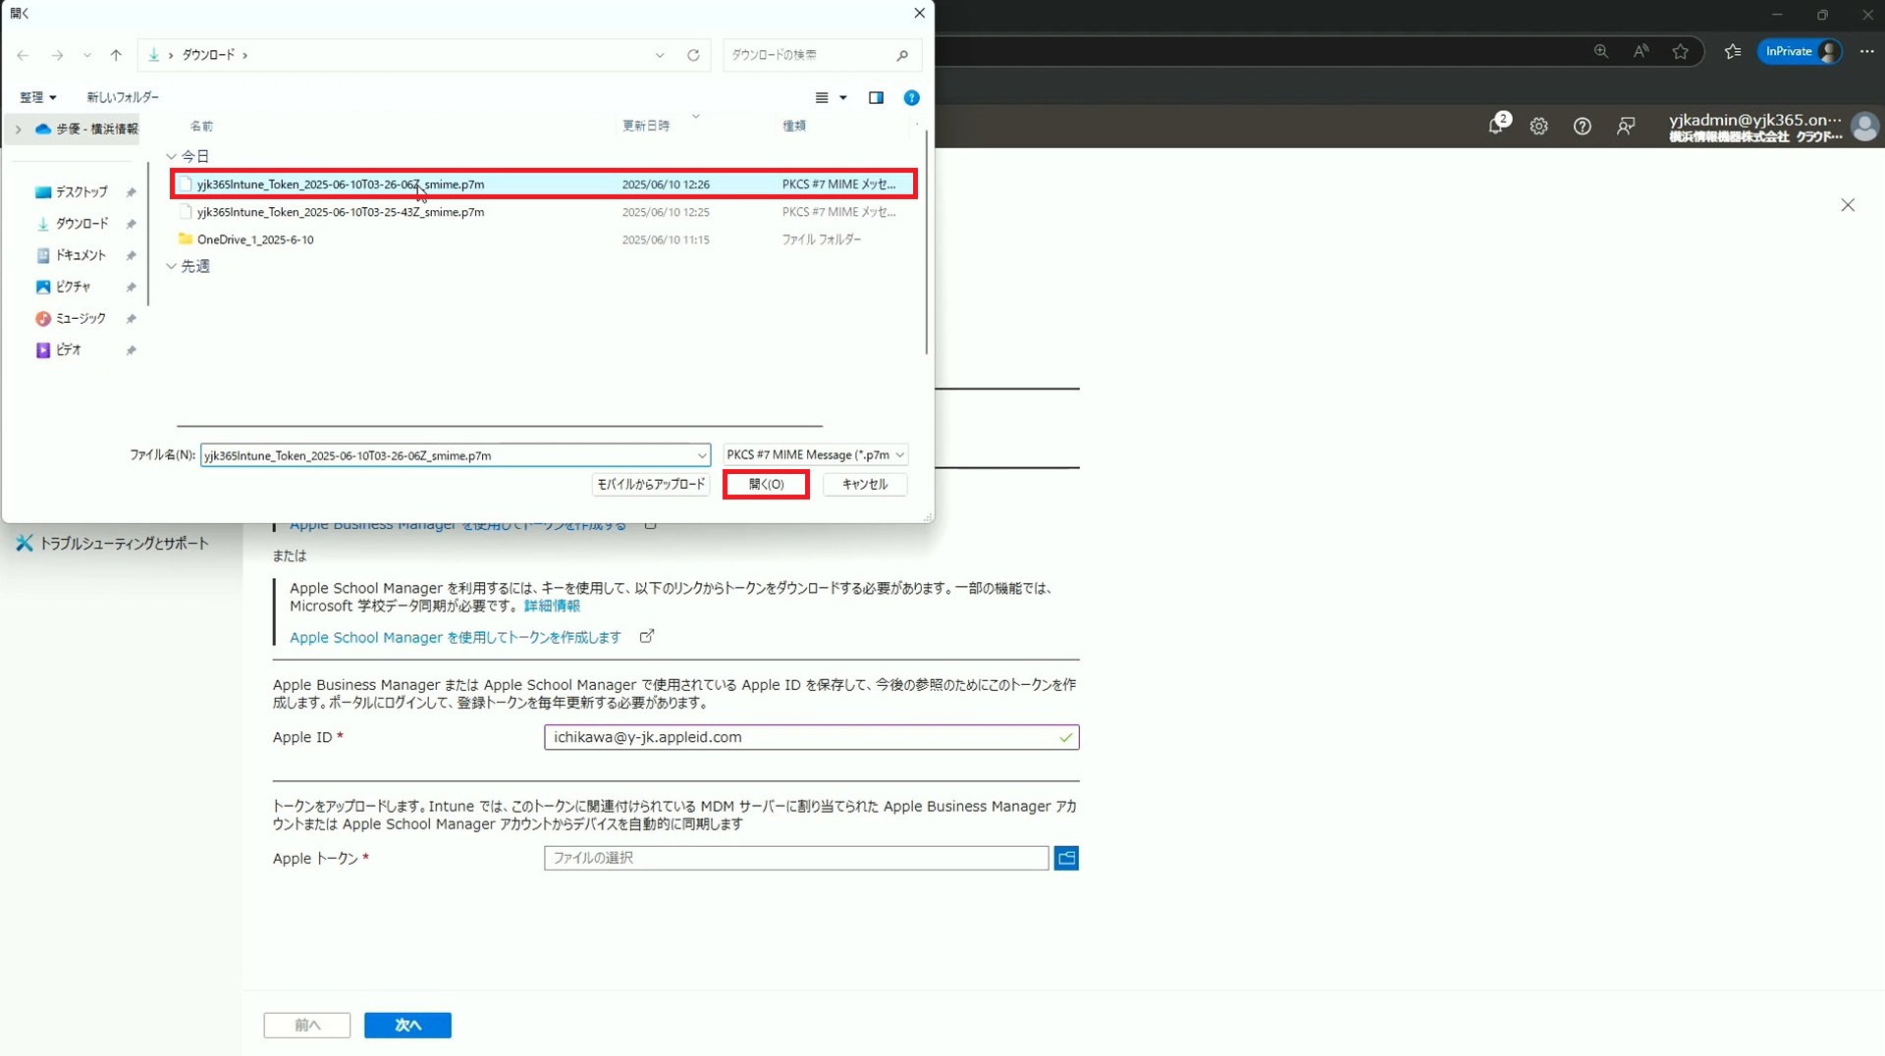Select デスクトップ in the navigation pane
Screen dimensions: 1885x1056
coord(81,192)
